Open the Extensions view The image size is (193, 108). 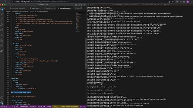(x=2, y=30)
